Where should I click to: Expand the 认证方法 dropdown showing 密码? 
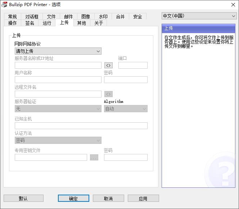point(58,140)
